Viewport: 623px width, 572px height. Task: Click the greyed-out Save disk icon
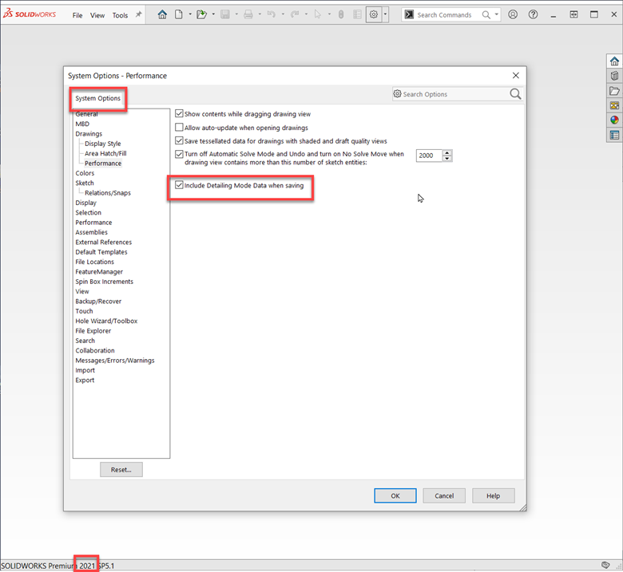225,14
